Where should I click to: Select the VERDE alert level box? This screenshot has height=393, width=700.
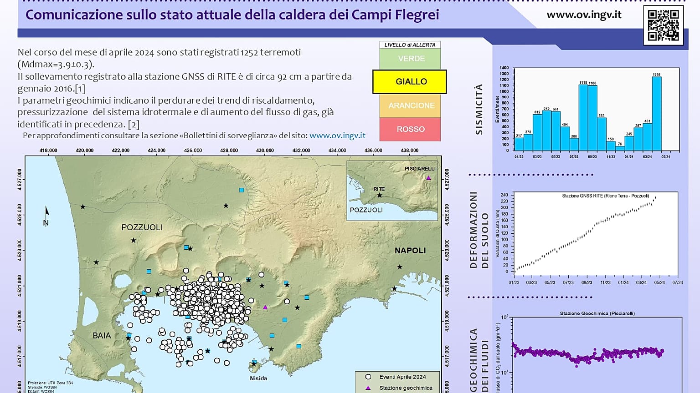click(x=410, y=59)
